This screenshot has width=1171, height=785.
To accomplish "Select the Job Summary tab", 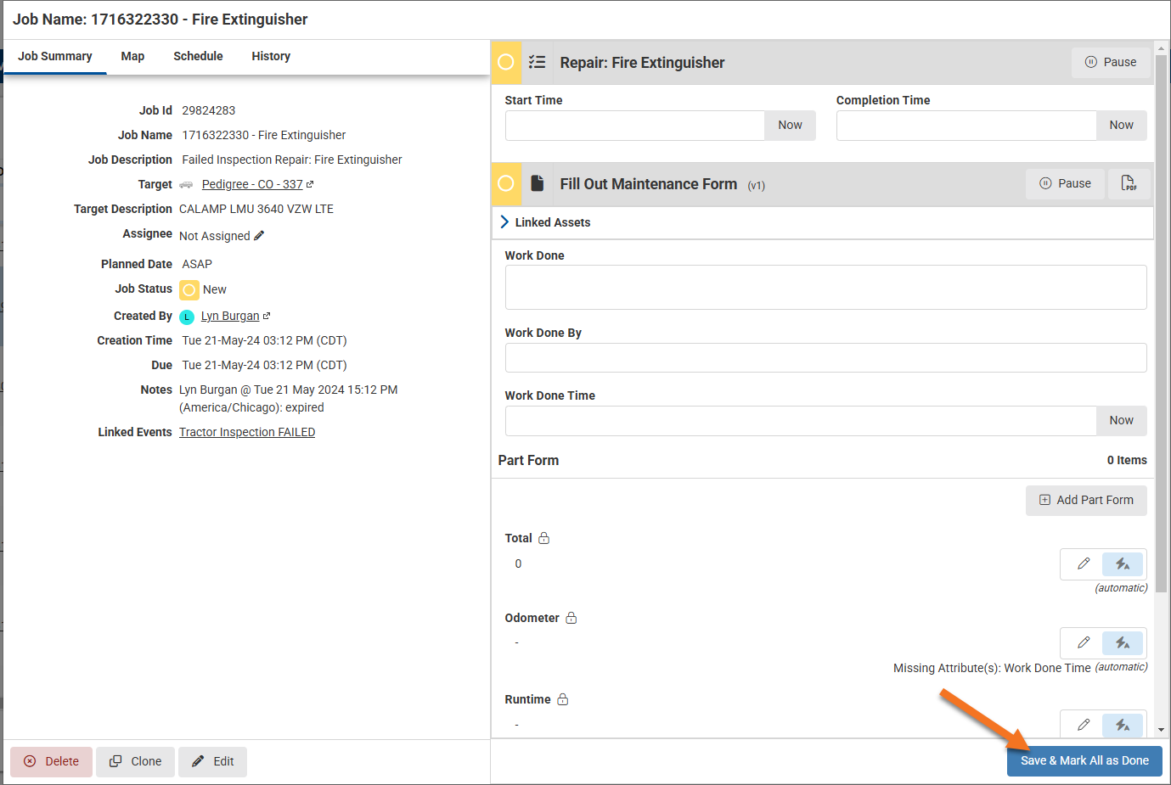I will pos(55,56).
